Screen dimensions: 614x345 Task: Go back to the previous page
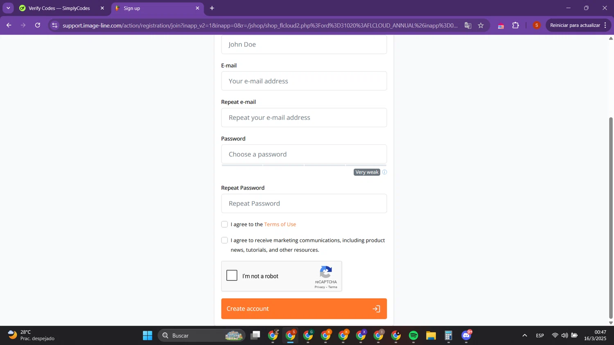9,25
